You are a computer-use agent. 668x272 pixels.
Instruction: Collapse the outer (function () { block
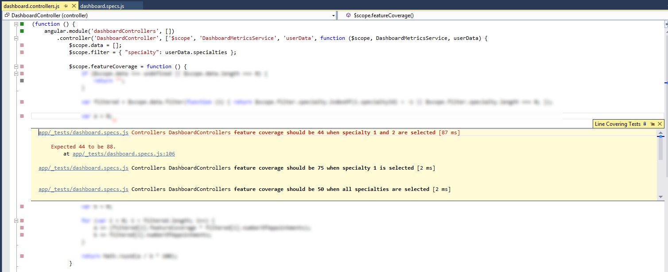coord(16,24)
